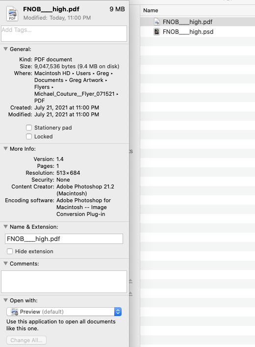Open the Preview (default) application dropdown
The height and width of the screenshot is (347, 255).
click(x=64, y=312)
